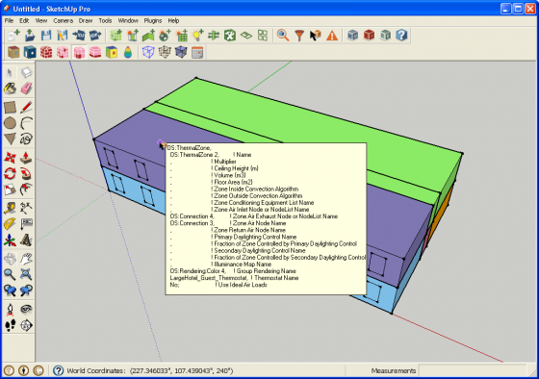
Task: Show errors and warnings triangle
Action: click(x=332, y=35)
